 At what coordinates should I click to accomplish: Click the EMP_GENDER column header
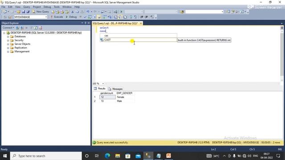click(125, 93)
